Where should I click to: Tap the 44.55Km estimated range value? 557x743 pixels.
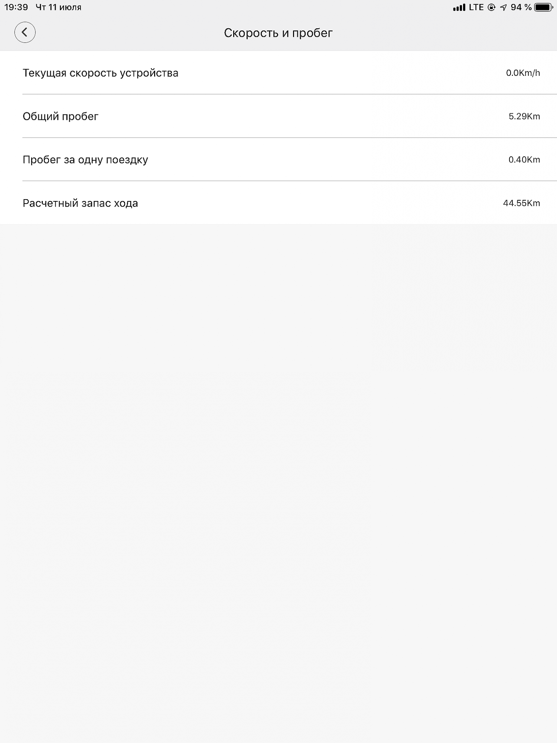point(521,203)
